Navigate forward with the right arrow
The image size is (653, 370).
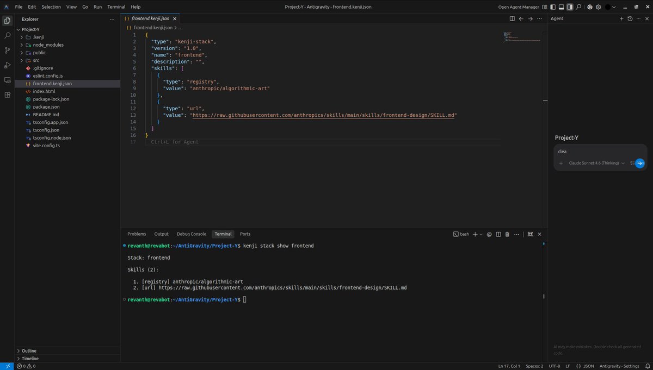[531, 18]
